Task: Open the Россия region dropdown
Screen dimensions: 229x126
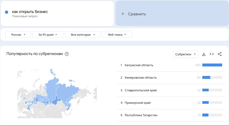Action: [18, 34]
